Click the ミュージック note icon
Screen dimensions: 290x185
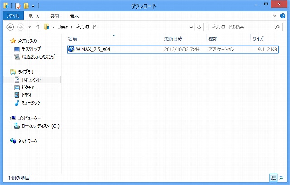pos(17,103)
